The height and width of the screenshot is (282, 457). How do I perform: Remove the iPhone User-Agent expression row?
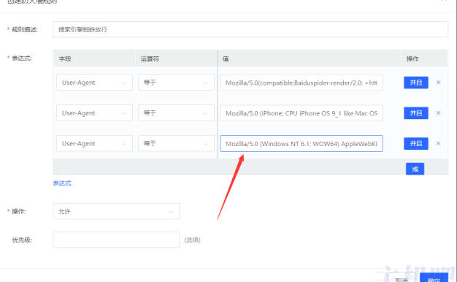438,113
